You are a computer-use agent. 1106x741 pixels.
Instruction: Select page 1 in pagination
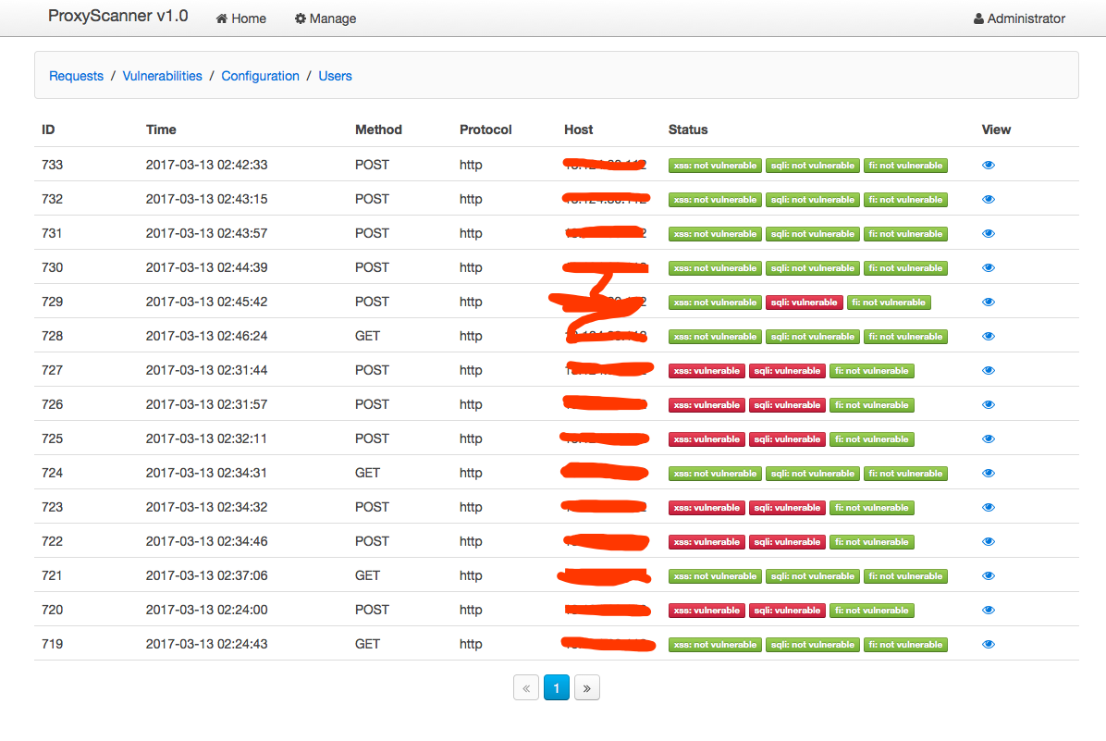pos(557,688)
